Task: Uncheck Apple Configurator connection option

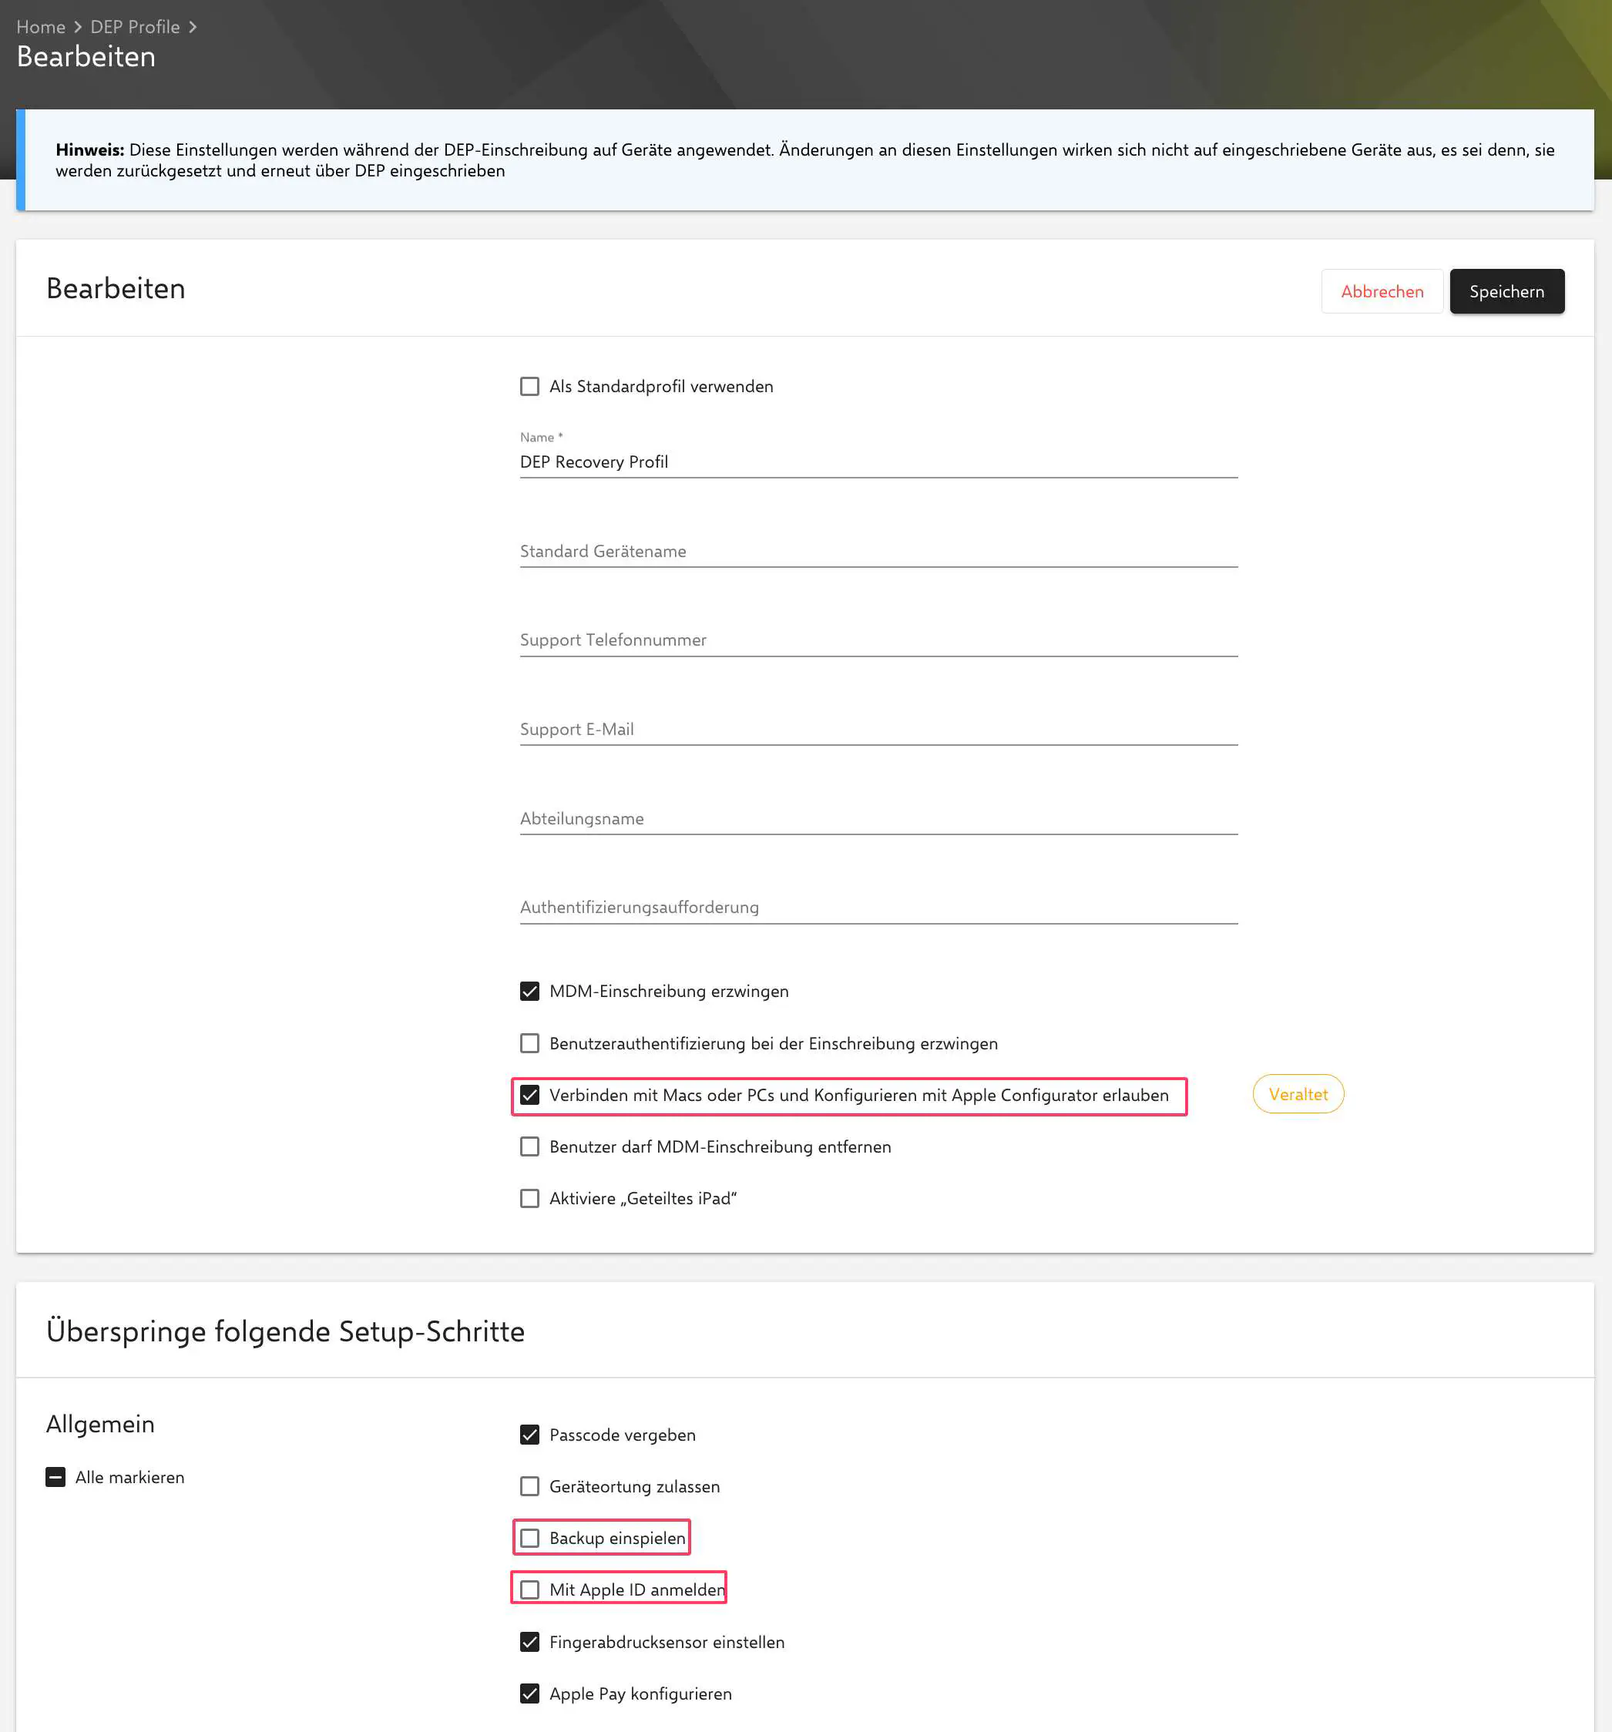Action: tap(530, 1095)
